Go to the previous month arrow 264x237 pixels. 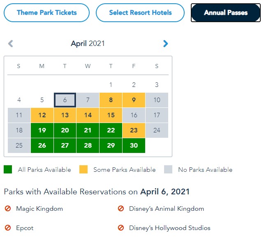click(x=11, y=43)
